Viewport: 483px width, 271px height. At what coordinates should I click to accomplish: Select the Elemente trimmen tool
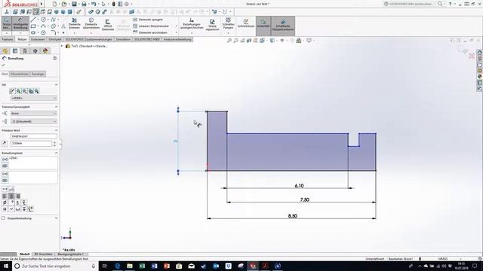point(74,23)
